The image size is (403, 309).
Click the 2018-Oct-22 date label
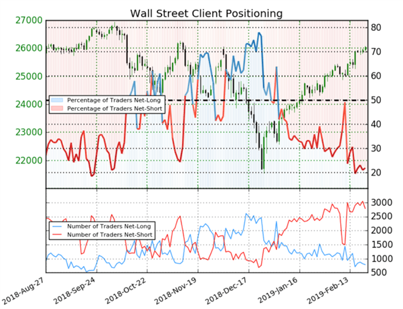point(125,292)
